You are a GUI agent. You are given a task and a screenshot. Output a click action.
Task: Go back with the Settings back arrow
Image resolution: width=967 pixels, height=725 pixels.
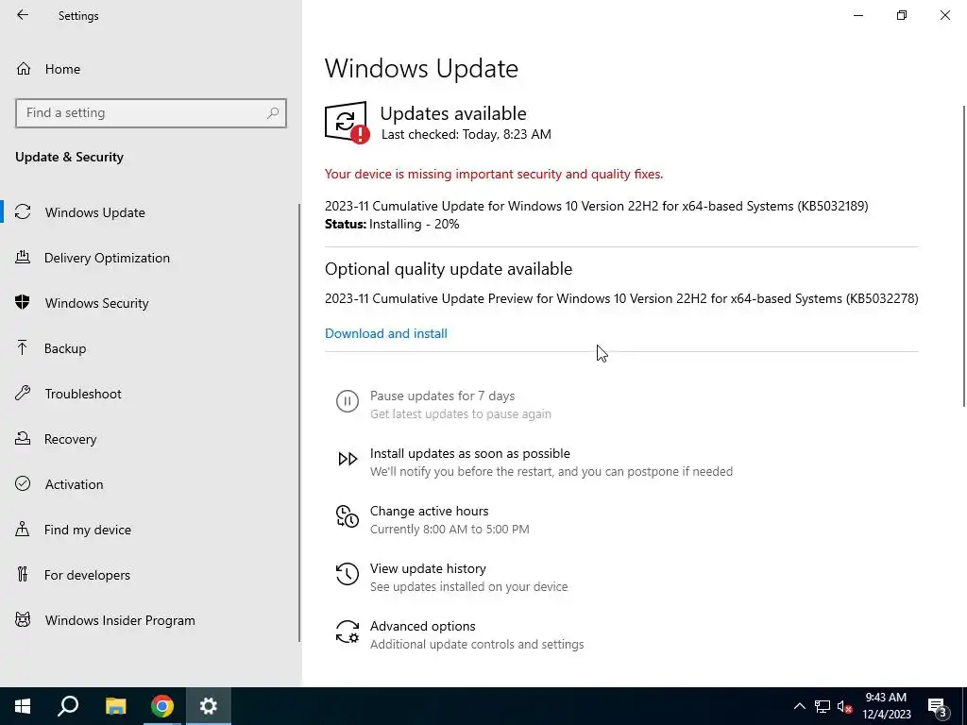coord(23,15)
